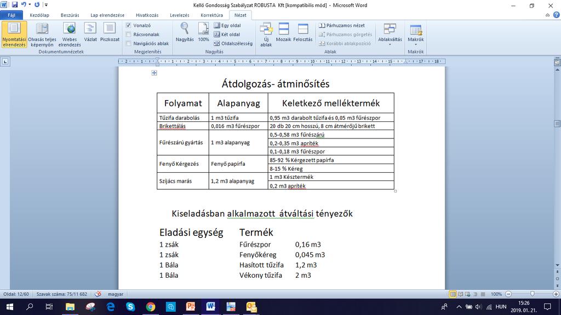This screenshot has height=315, width=561.
Task: Jump to previous page with double arrows
Action: [557, 272]
